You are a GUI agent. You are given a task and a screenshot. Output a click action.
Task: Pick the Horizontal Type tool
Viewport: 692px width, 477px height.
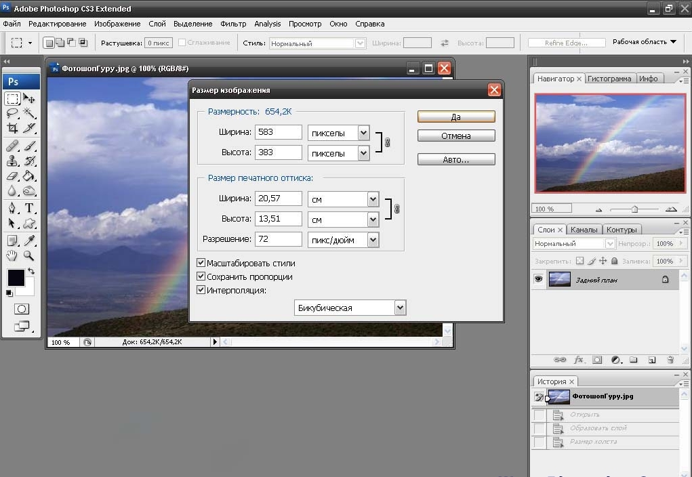[x=29, y=208]
